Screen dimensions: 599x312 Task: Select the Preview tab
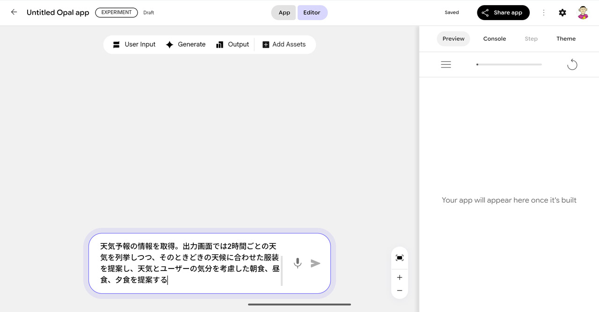[x=453, y=39]
